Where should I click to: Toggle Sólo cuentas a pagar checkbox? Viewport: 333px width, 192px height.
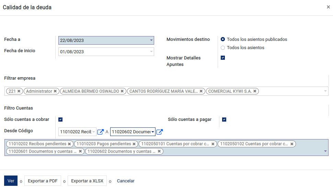(x=224, y=120)
